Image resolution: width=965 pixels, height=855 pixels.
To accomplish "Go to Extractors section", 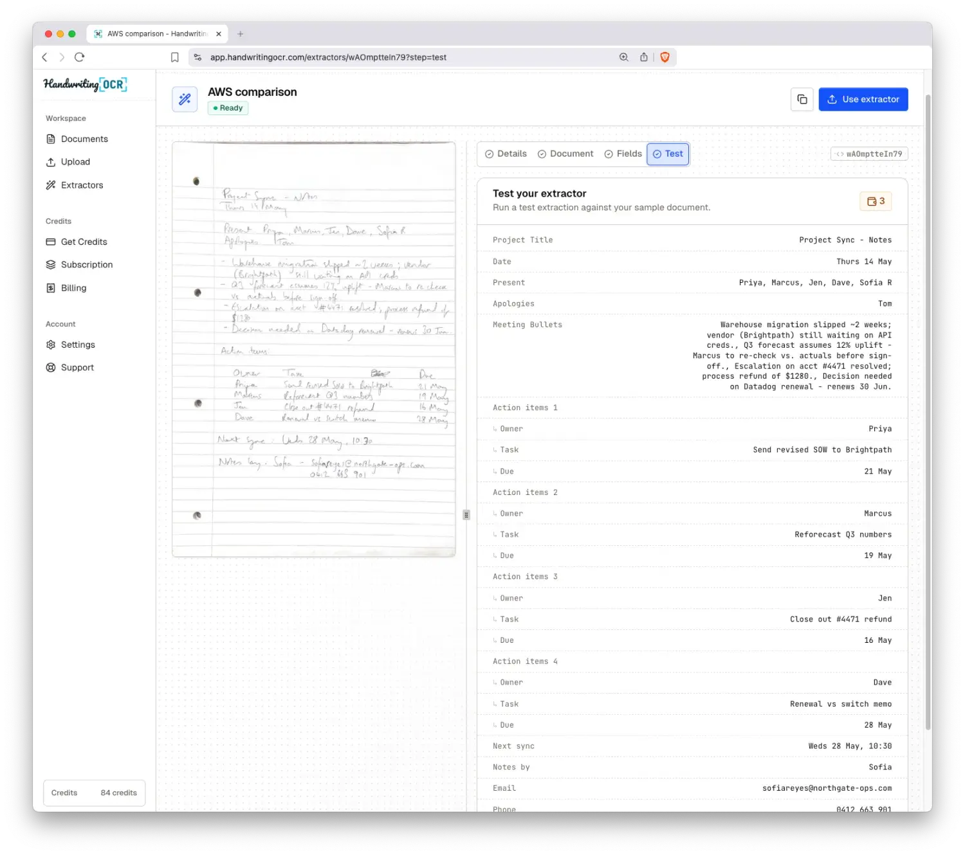I will [x=75, y=185].
